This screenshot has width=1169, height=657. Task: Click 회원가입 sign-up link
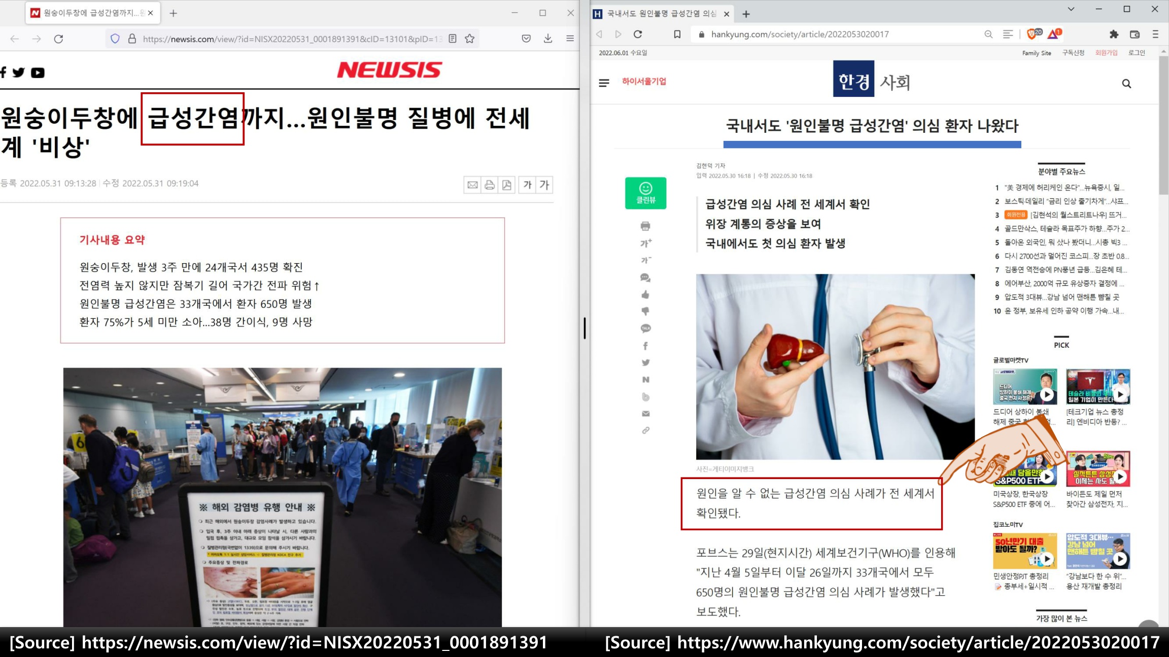click(1106, 53)
